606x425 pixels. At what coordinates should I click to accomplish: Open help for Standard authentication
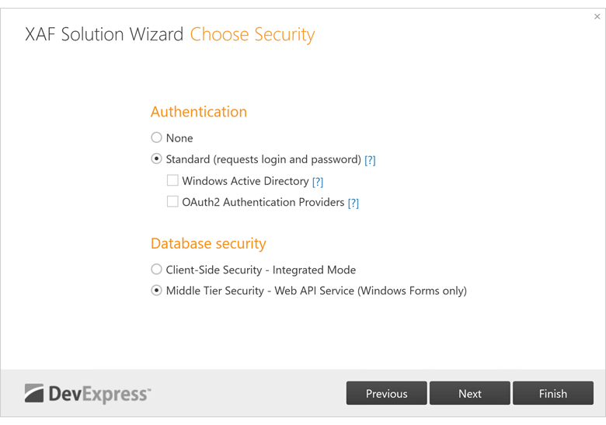[x=370, y=160]
